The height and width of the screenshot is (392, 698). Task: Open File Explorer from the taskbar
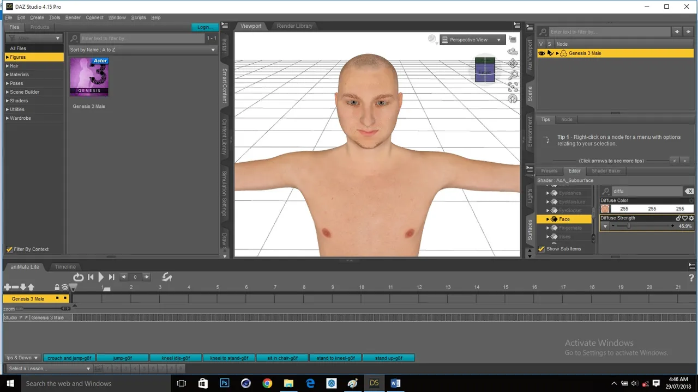(x=288, y=383)
